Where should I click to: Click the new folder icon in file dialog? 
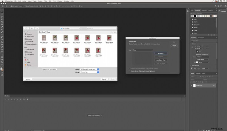(37, 29)
